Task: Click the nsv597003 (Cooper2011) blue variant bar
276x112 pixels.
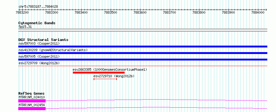Action: click(x=143, y=47)
